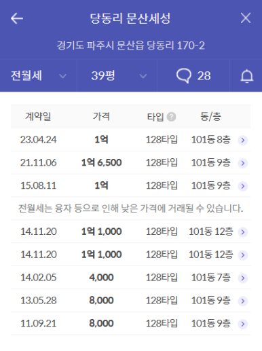Click the 동/층 column header
The image size is (262, 351).
(210, 117)
